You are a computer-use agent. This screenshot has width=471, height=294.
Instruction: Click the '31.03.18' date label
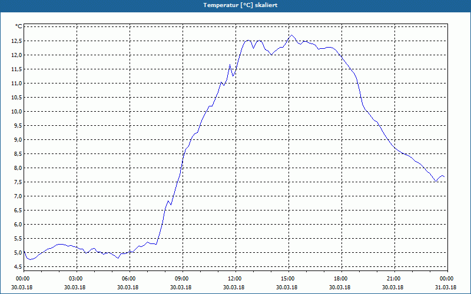446,287
